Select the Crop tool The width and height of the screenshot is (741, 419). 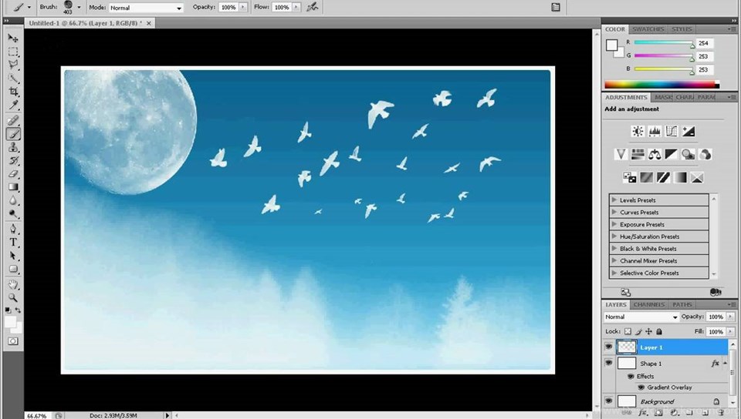pyautogui.click(x=13, y=92)
